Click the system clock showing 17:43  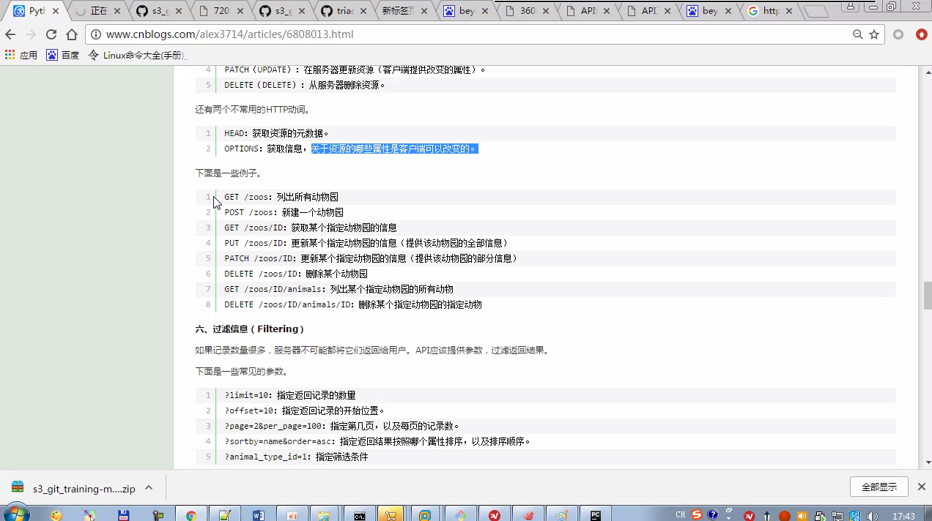903,516
